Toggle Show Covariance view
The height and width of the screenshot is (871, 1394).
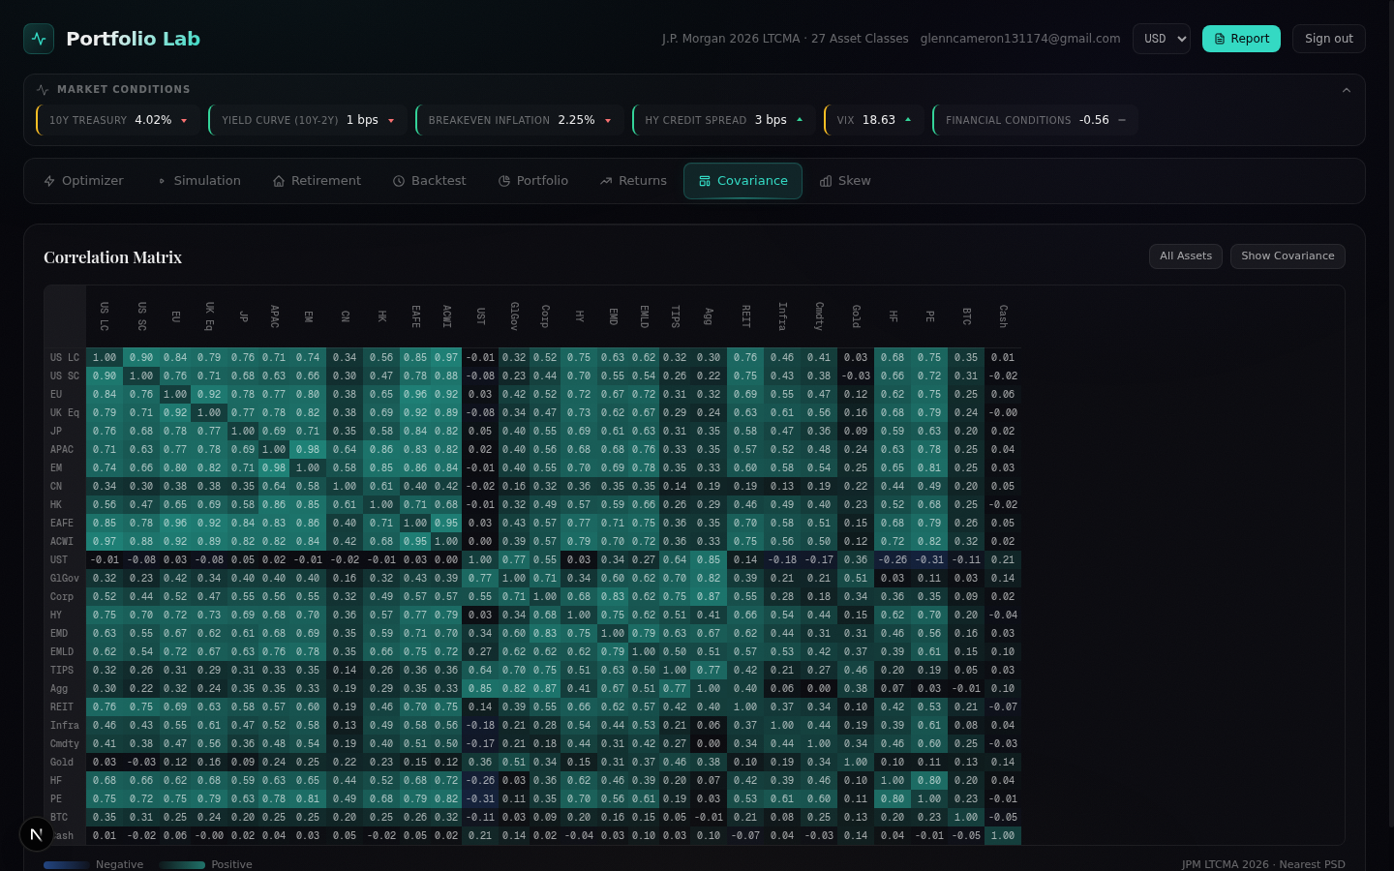(1288, 256)
